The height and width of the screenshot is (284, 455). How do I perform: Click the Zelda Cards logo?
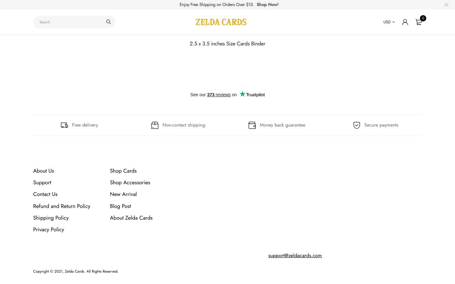(x=221, y=22)
